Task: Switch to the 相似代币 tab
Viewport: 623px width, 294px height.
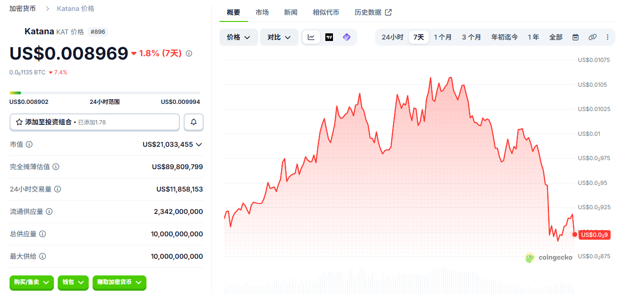Action: pos(326,12)
